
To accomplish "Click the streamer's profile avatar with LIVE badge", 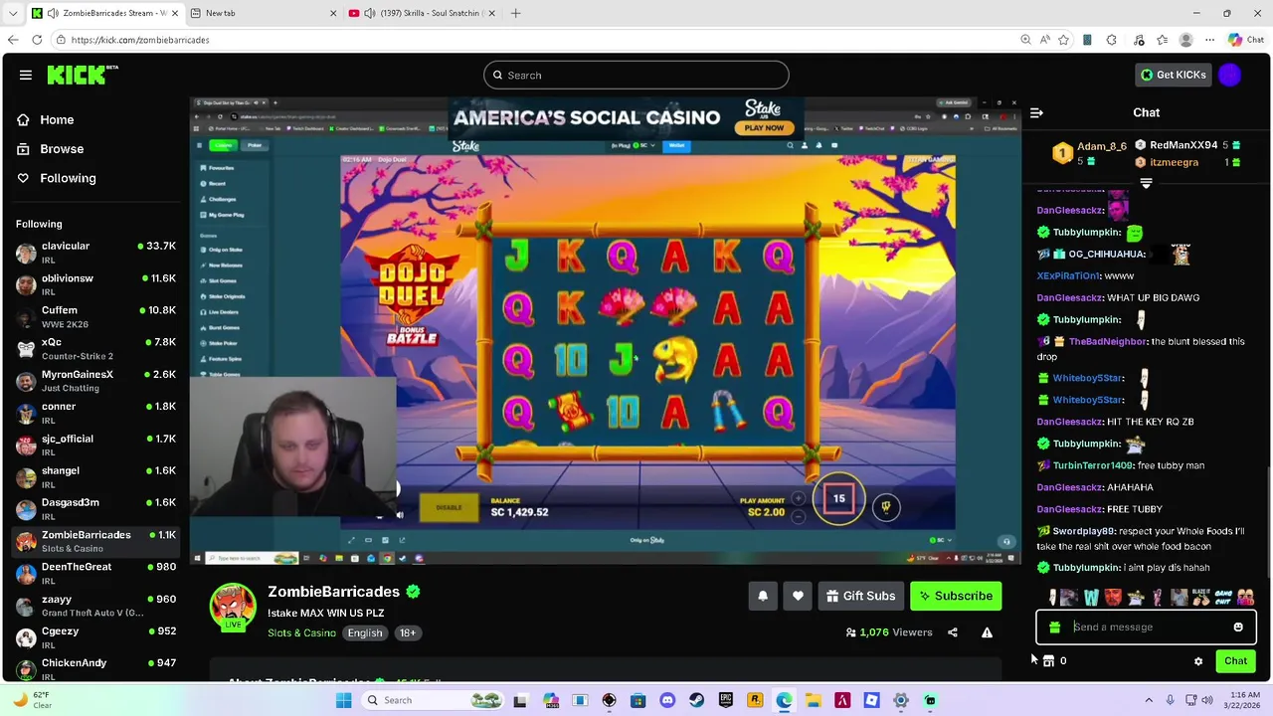I will coord(233,607).
